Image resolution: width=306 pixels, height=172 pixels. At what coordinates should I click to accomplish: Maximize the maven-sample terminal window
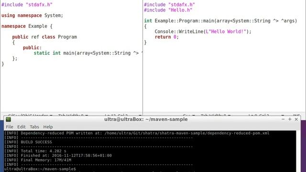290,119
